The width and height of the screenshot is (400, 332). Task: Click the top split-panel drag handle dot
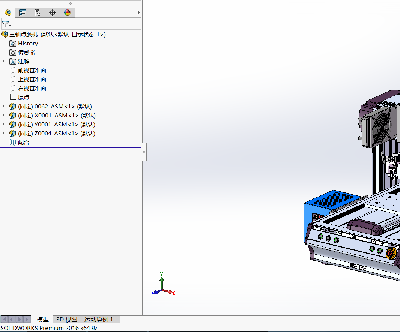pyautogui.click(x=71, y=3)
